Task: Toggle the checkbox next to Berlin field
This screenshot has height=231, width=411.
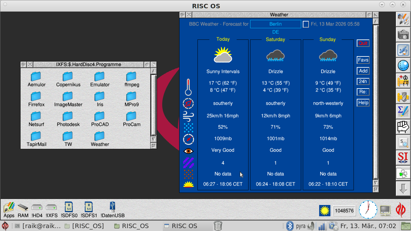Action: pos(306,24)
